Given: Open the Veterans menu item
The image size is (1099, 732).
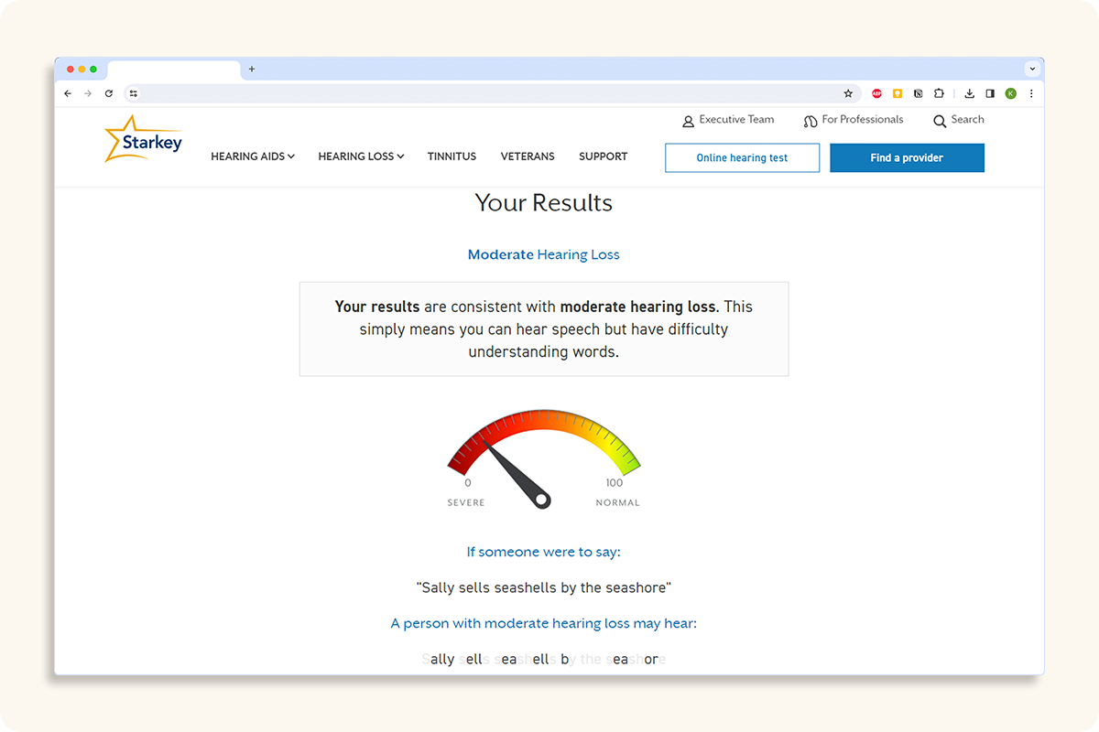Looking at the screenshot, I should (528, 156).
